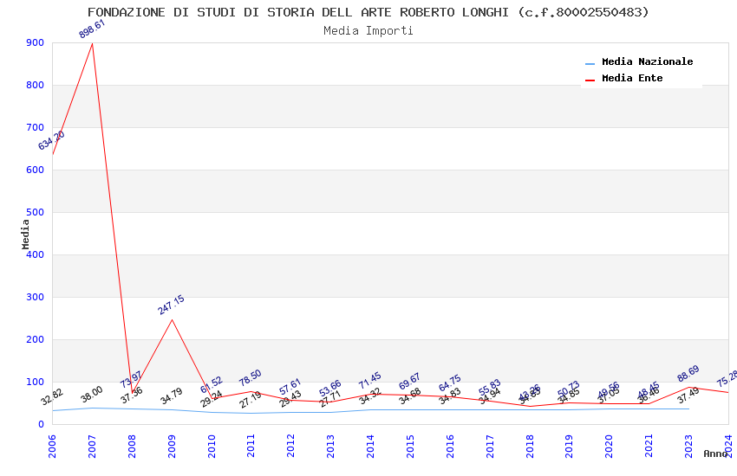Pick the blue Media Nazionale legend marker
Viewport: 737px width, 476px height.
click(x=590, y=63)
